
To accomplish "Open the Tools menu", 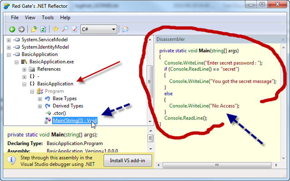I will (x=48, y=18).
